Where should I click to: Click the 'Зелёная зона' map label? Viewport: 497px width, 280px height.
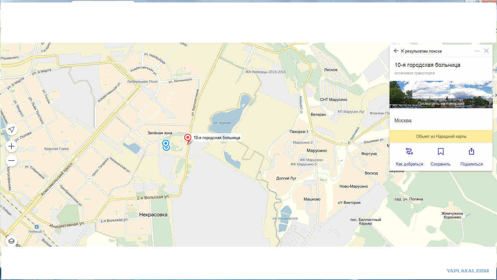[x=160, y=133]
